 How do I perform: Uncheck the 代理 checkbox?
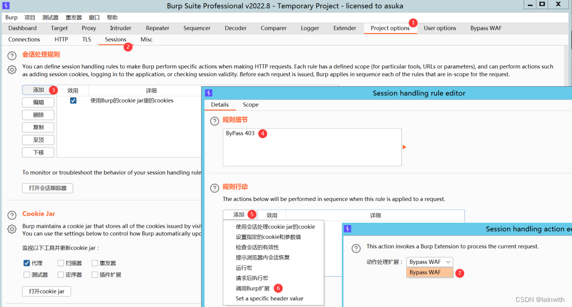pos(26,263)
